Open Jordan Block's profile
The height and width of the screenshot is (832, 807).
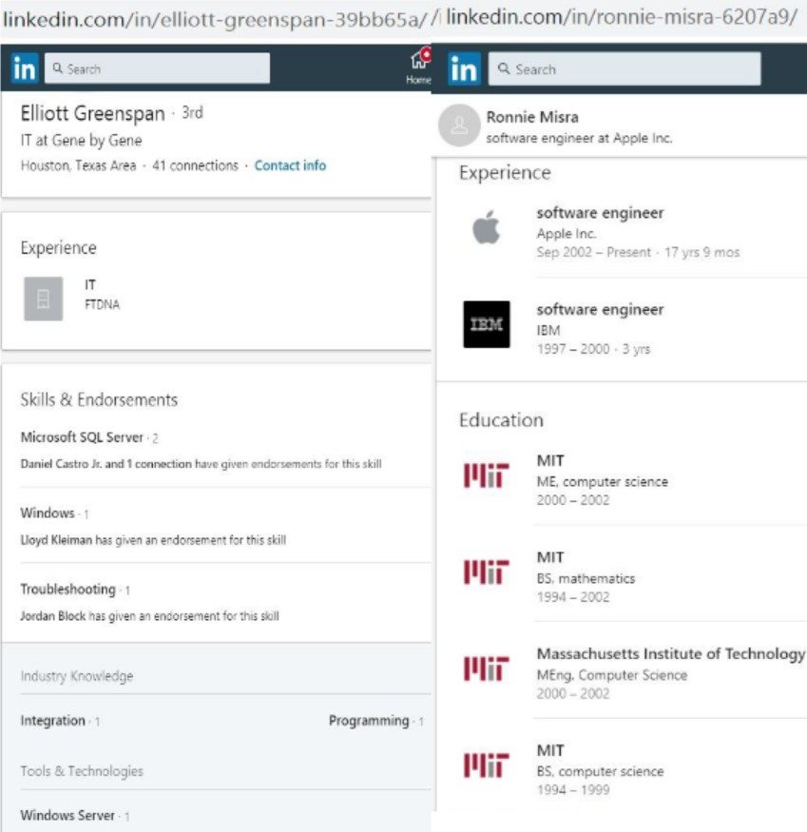click(x=53, y=616)
